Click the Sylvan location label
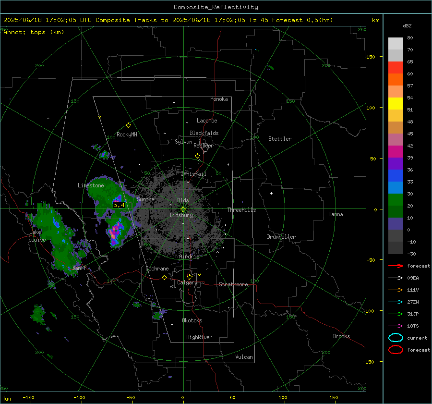432x404 pixels. click(183, 142)
